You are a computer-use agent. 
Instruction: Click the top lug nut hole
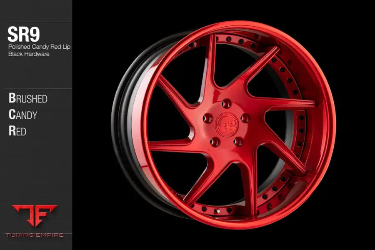tap(226, 104)
